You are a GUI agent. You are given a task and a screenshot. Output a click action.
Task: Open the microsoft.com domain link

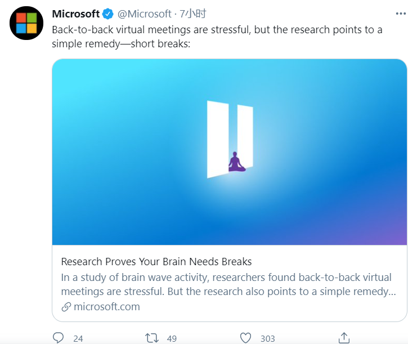106,307
